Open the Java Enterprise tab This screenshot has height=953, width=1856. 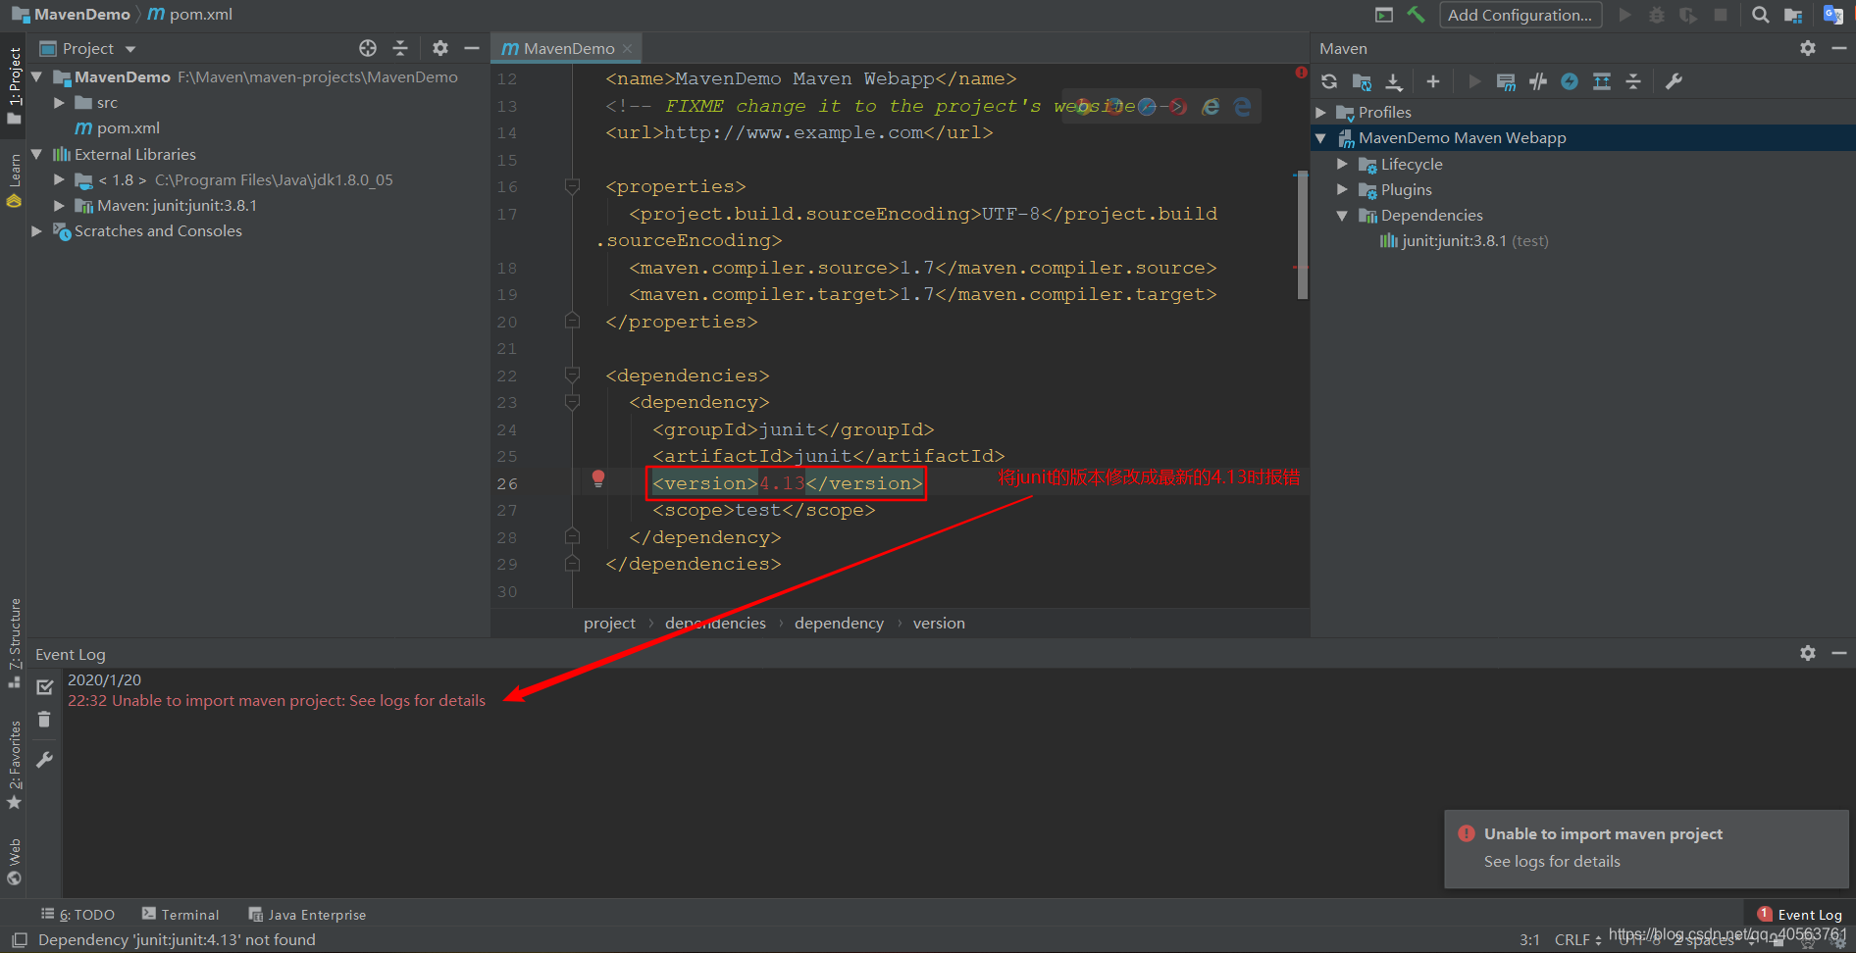click(x=307, y=914)
